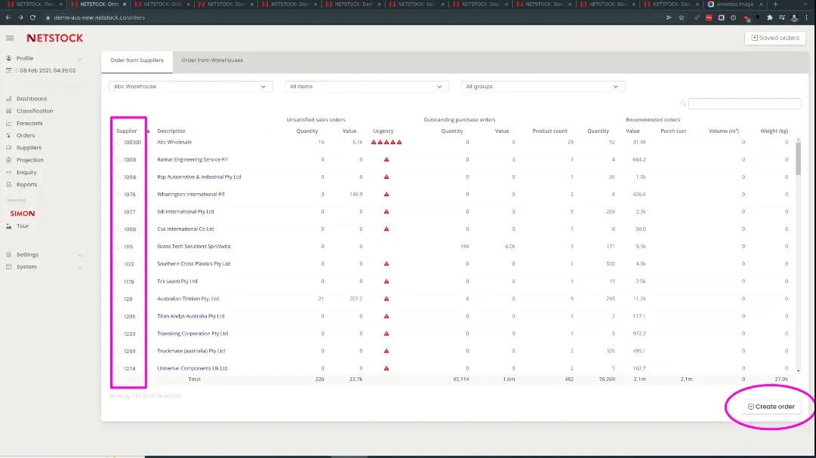Image resolution: width=816 pixels, height=458 pixels.
Task: Select checkbox for supplier 1274
Action: pos(119,368)
